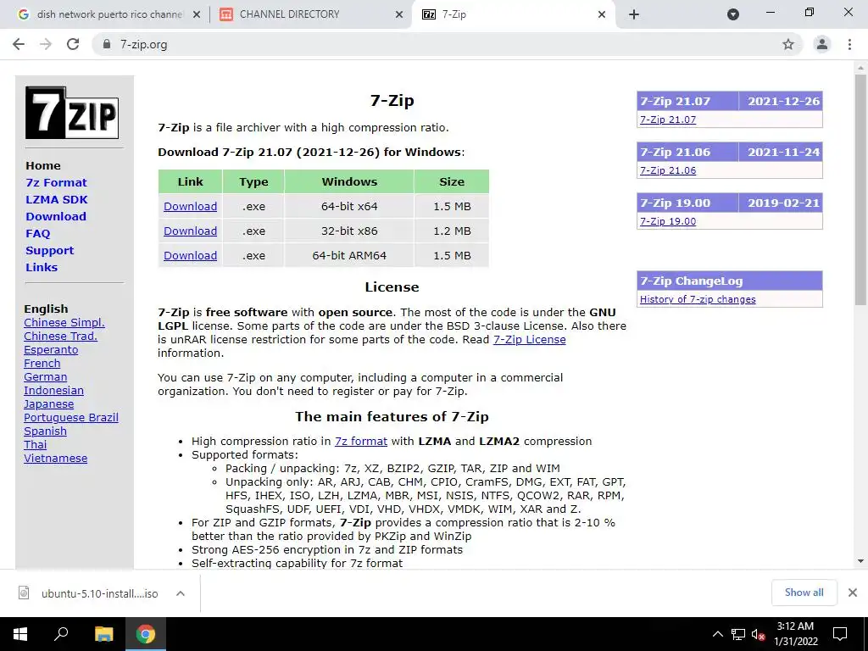Expand the ubuntu iso download options chevron
This screenshot has width=868, height=651.
tap(180, 593)
